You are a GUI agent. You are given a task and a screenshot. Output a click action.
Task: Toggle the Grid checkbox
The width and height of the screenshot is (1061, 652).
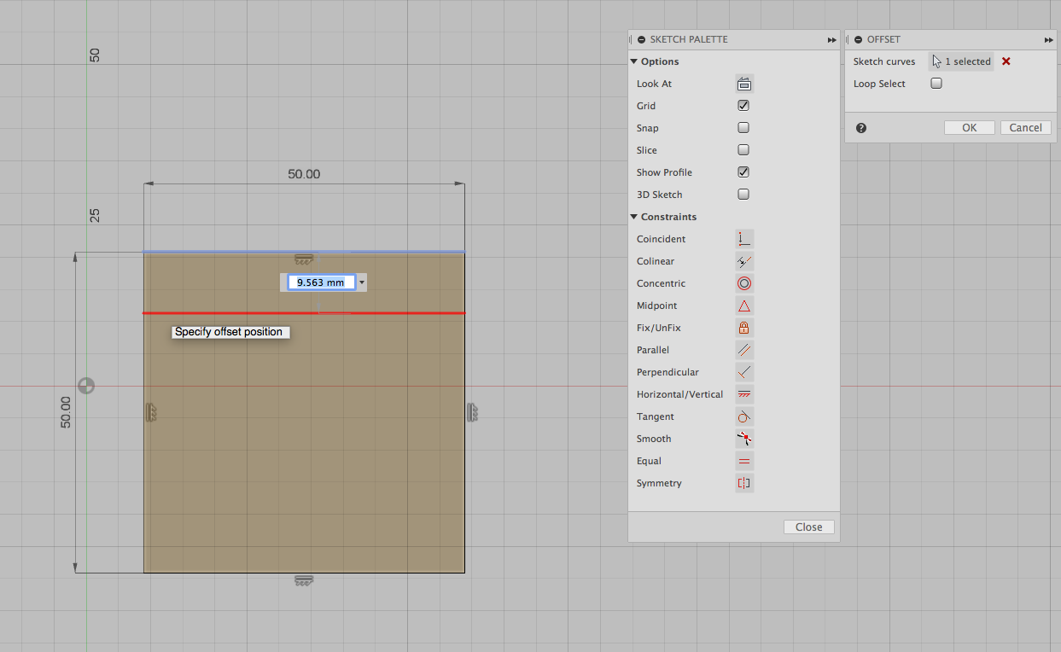[743, 106]
